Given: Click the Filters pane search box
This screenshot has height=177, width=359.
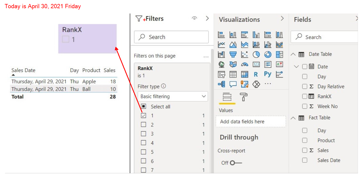Looking at the screenshot, I should click(x=171, y=37).
